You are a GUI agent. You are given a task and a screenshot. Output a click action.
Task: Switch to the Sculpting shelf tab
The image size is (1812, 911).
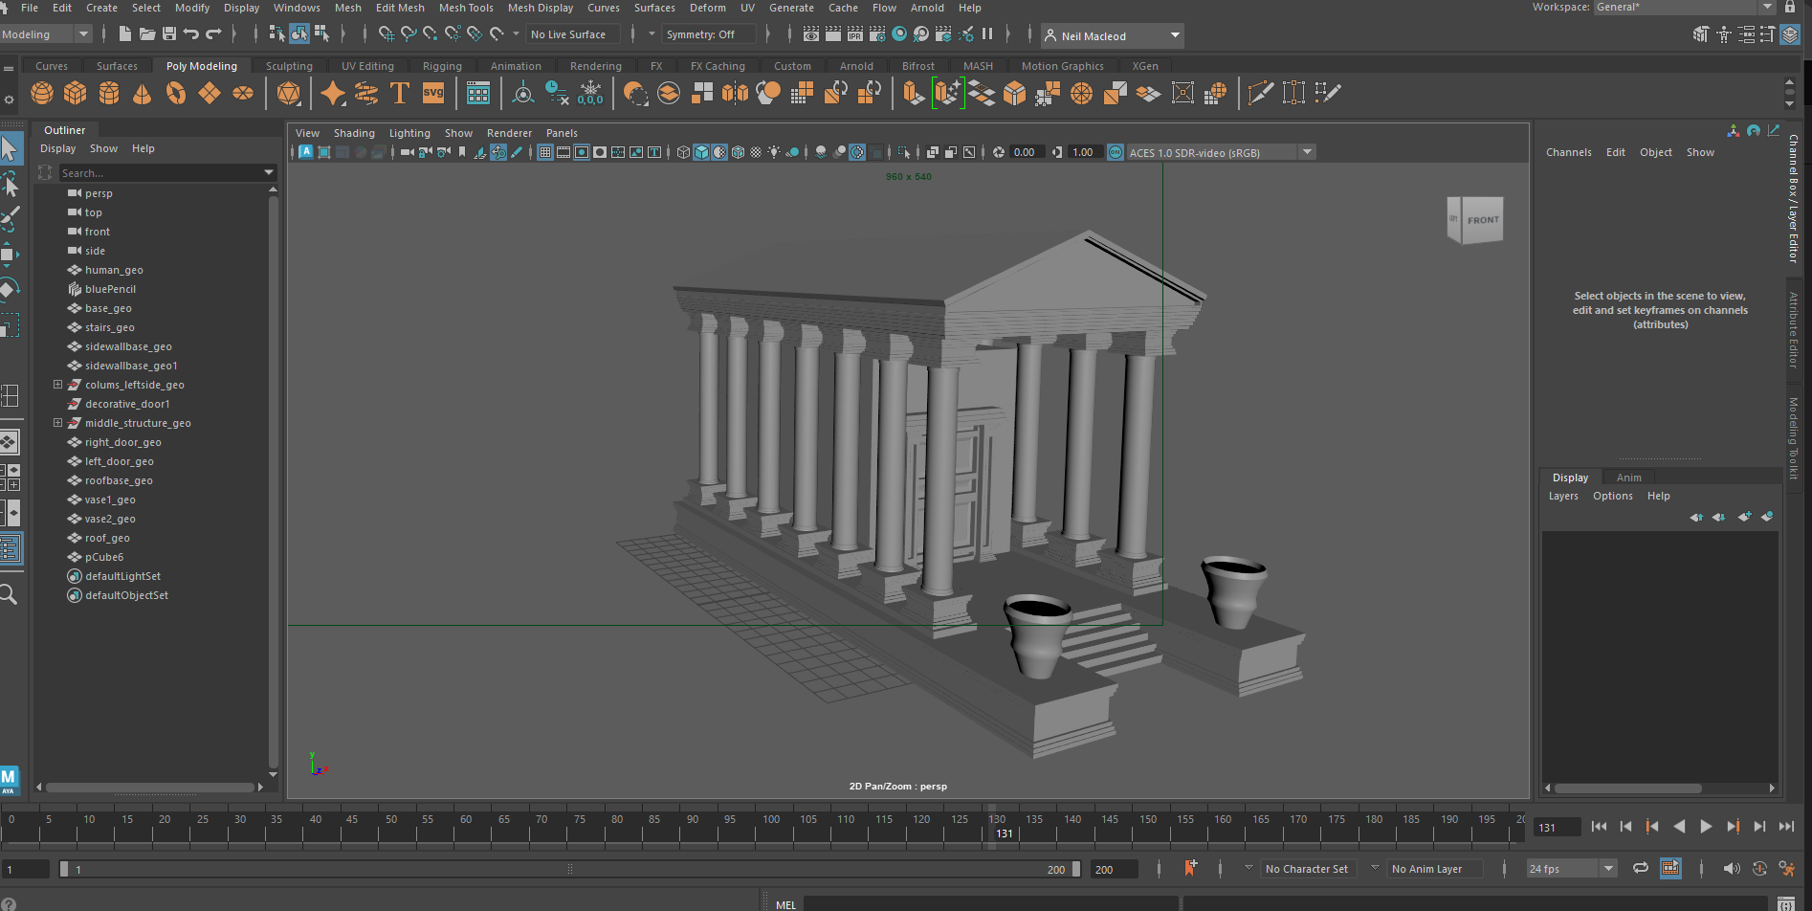tap(289, 66)
